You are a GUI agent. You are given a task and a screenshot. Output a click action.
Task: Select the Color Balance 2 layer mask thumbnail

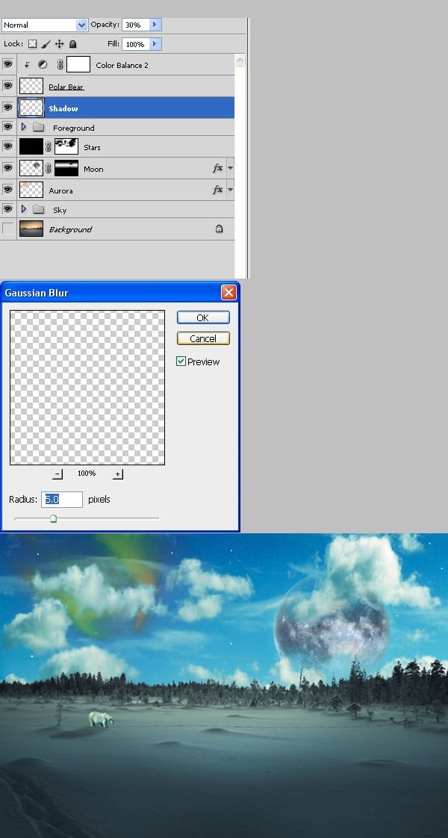[x=78, y=65]
